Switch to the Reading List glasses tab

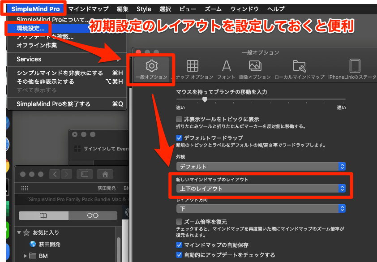[93, 215]
